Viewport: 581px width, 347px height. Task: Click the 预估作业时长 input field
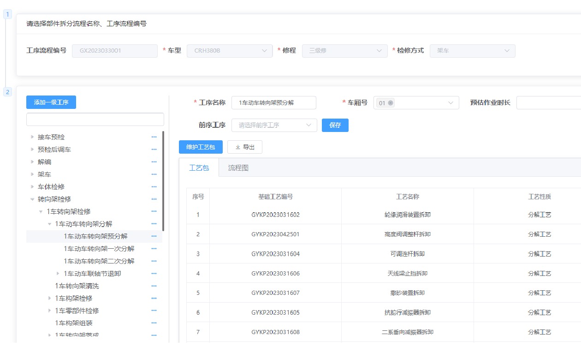tap(549, 103)
